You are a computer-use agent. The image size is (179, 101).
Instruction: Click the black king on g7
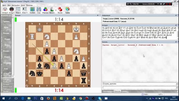[x=39, y=73]
